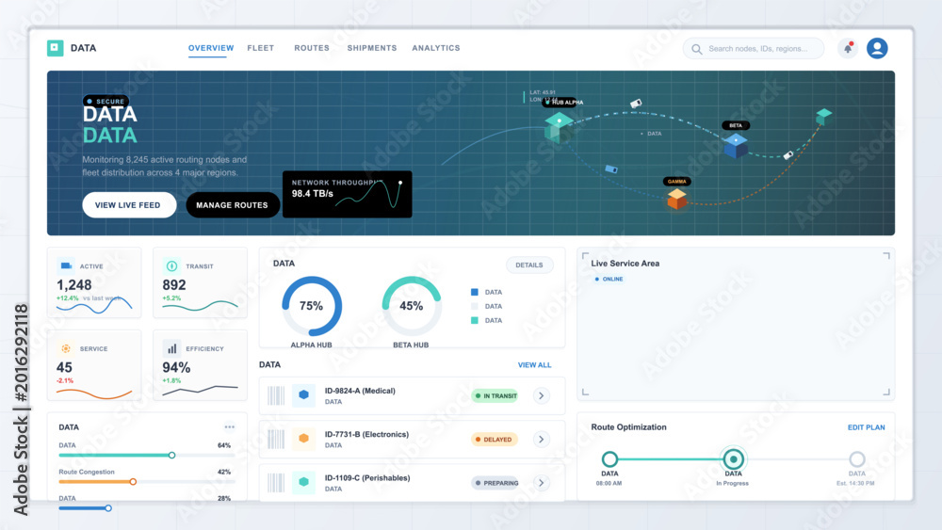The image size is (942, 530).
Task: Click the Edit Plan link
Action: tap(867, 427)
